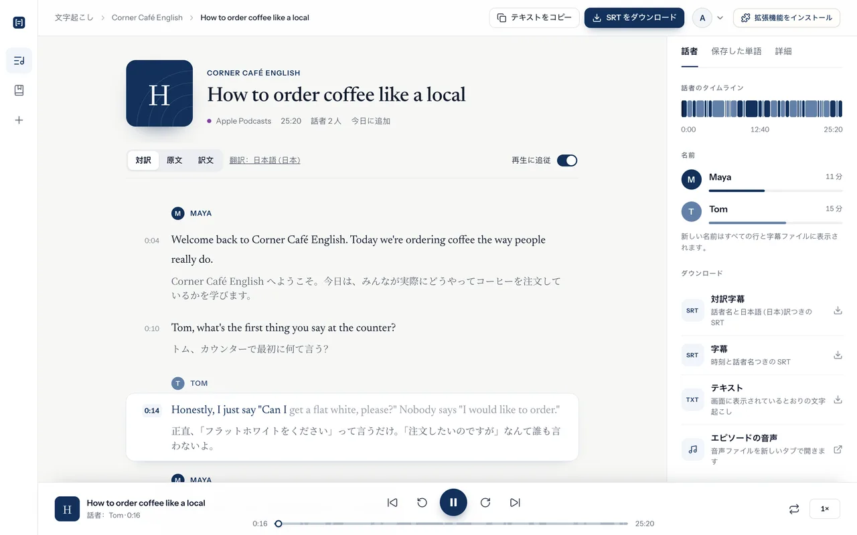This screenshot has height=535, width=857.
Task: Download the テキスト TXT transcript
Action: point(838,400)
